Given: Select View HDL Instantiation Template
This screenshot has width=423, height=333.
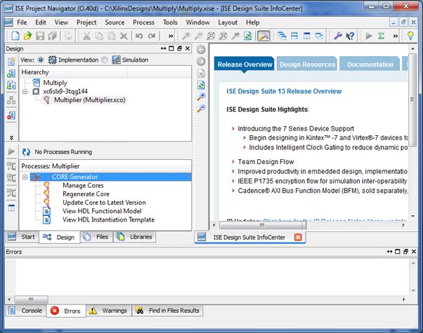Looking at the screenshot, I should click(108, 219).
